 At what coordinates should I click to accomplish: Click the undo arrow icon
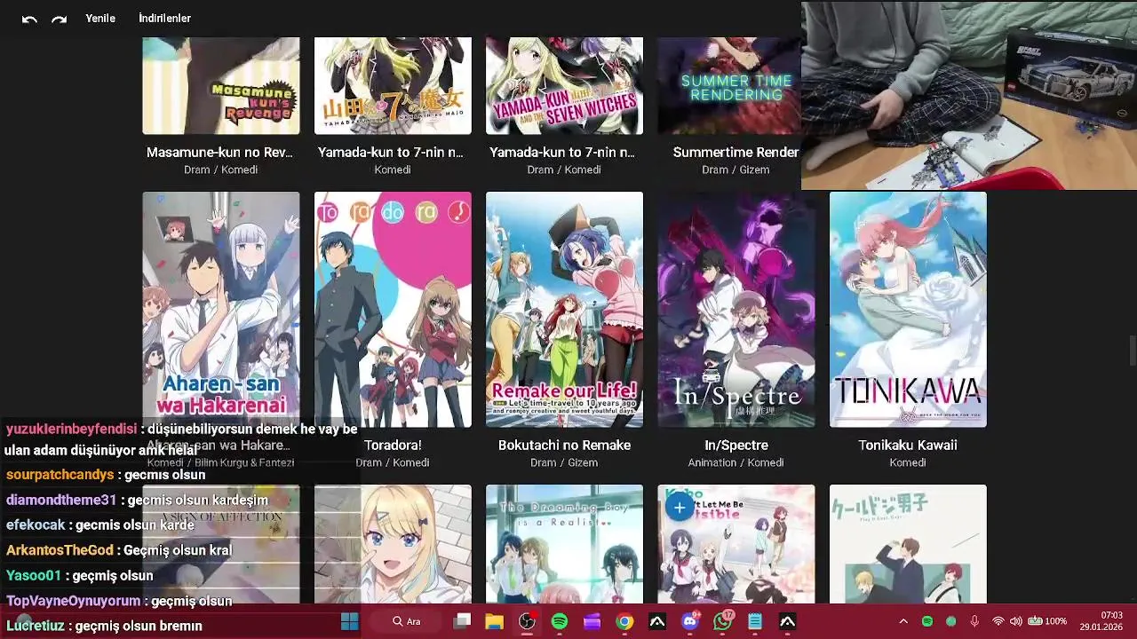point(29,19)
